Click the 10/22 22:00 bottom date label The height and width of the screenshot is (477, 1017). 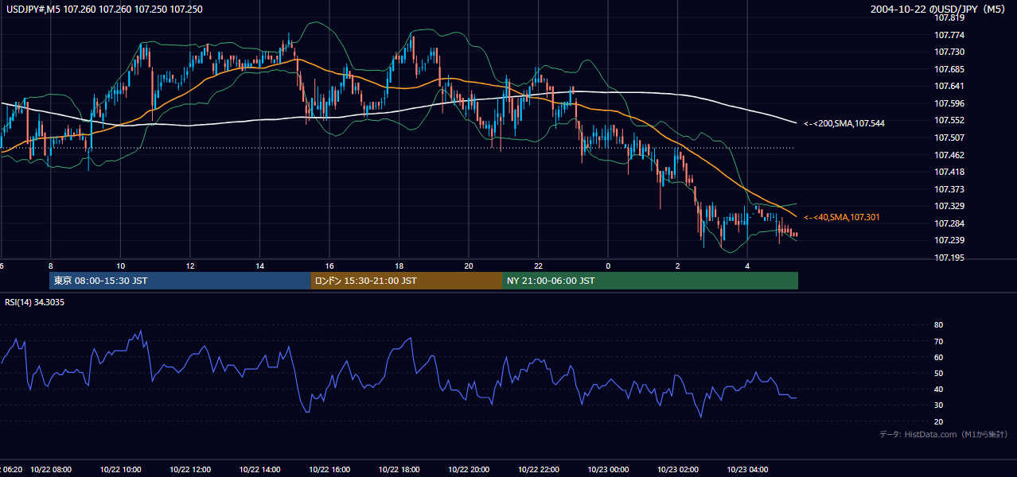pyautogui.click(x=539, y=470)
